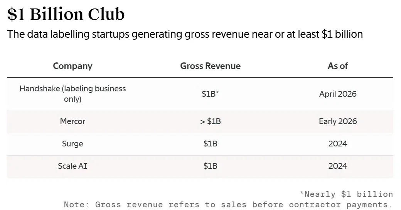The image size is (401, 210).
Task: Click the April 2026 date cell
Action: pyautogui.click(x=338, y=94)
